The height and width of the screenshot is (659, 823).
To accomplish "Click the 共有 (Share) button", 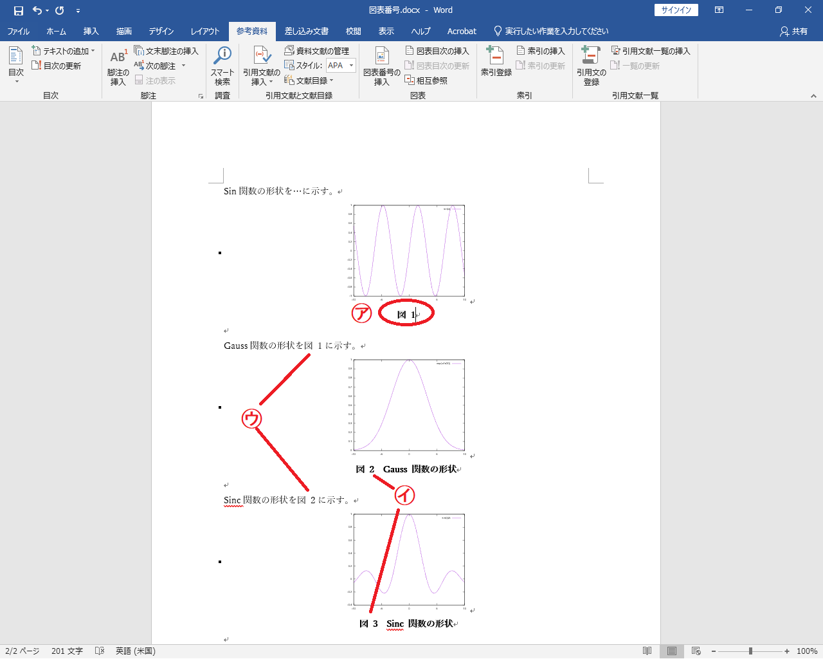I will pyautogui.click(x=793, y=31).
